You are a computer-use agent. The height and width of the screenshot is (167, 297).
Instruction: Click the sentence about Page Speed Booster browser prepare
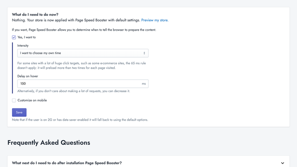84,30
